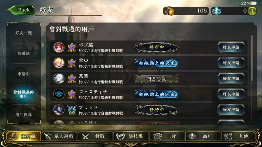Go to 競技場 in bottom navigation
Screen dimensions: 262x147
pyautogui.click(x=131, y=136)
